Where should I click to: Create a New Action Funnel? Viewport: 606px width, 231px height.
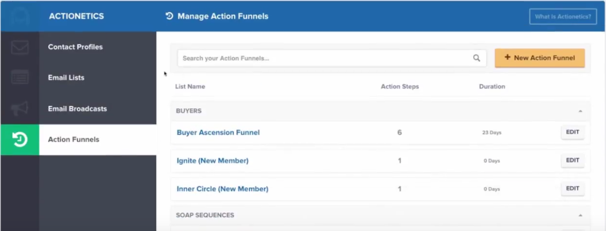click(539, 58)
